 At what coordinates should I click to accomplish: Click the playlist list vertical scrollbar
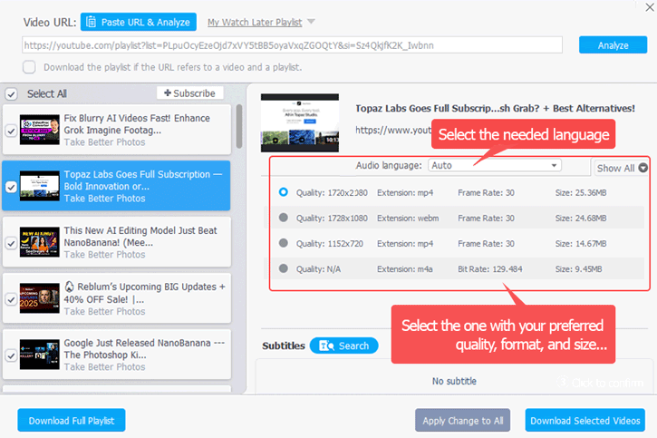239,126
